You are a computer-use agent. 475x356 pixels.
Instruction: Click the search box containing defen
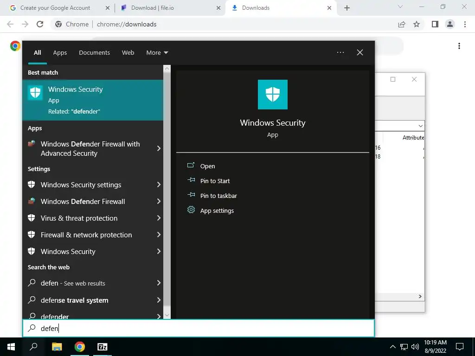[199, 328]
